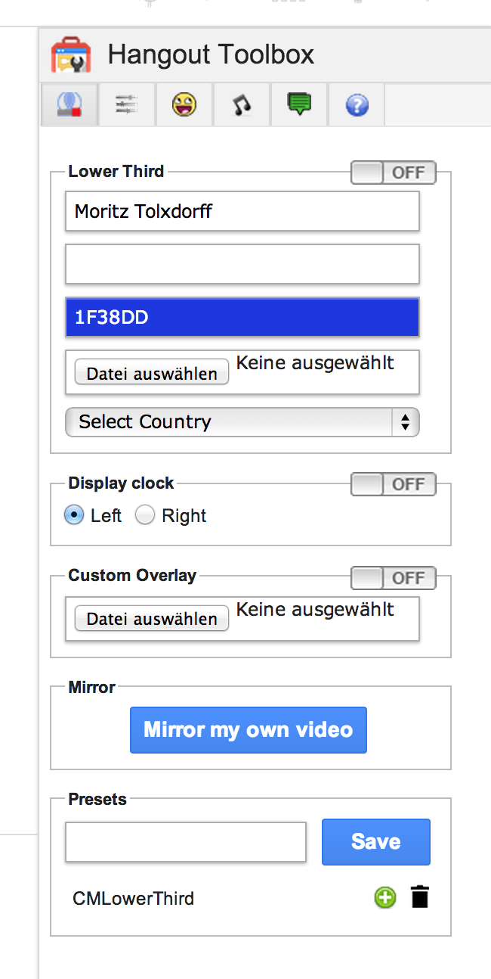Click the empty tagline field below name
The image size is (491, 979).
[242, 264]
